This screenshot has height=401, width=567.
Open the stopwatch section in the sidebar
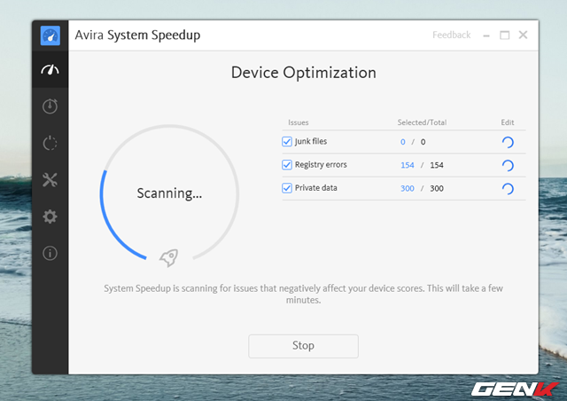(x=50, y=106)
